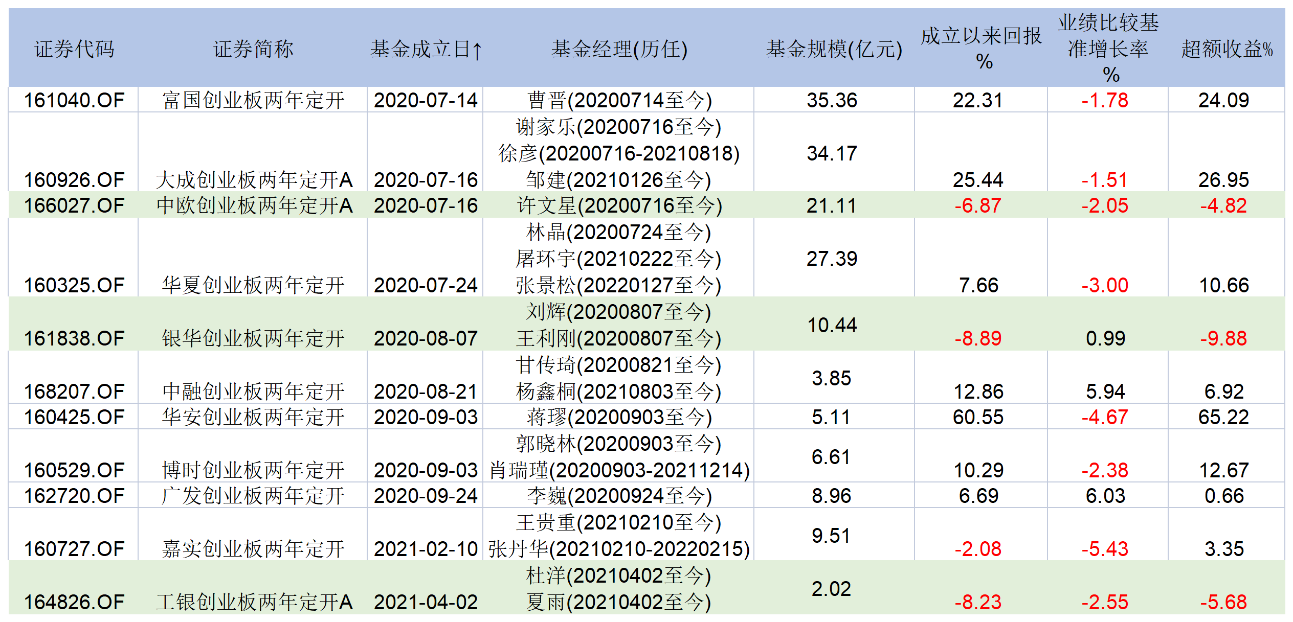The height and width of the screenshot is (622, 1293).
Task: Open fund code 166027.OF
Action: coord(74,205)
